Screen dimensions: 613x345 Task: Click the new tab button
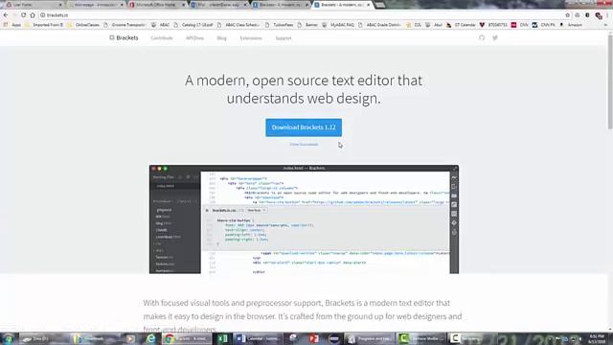(x=379, y=5)
